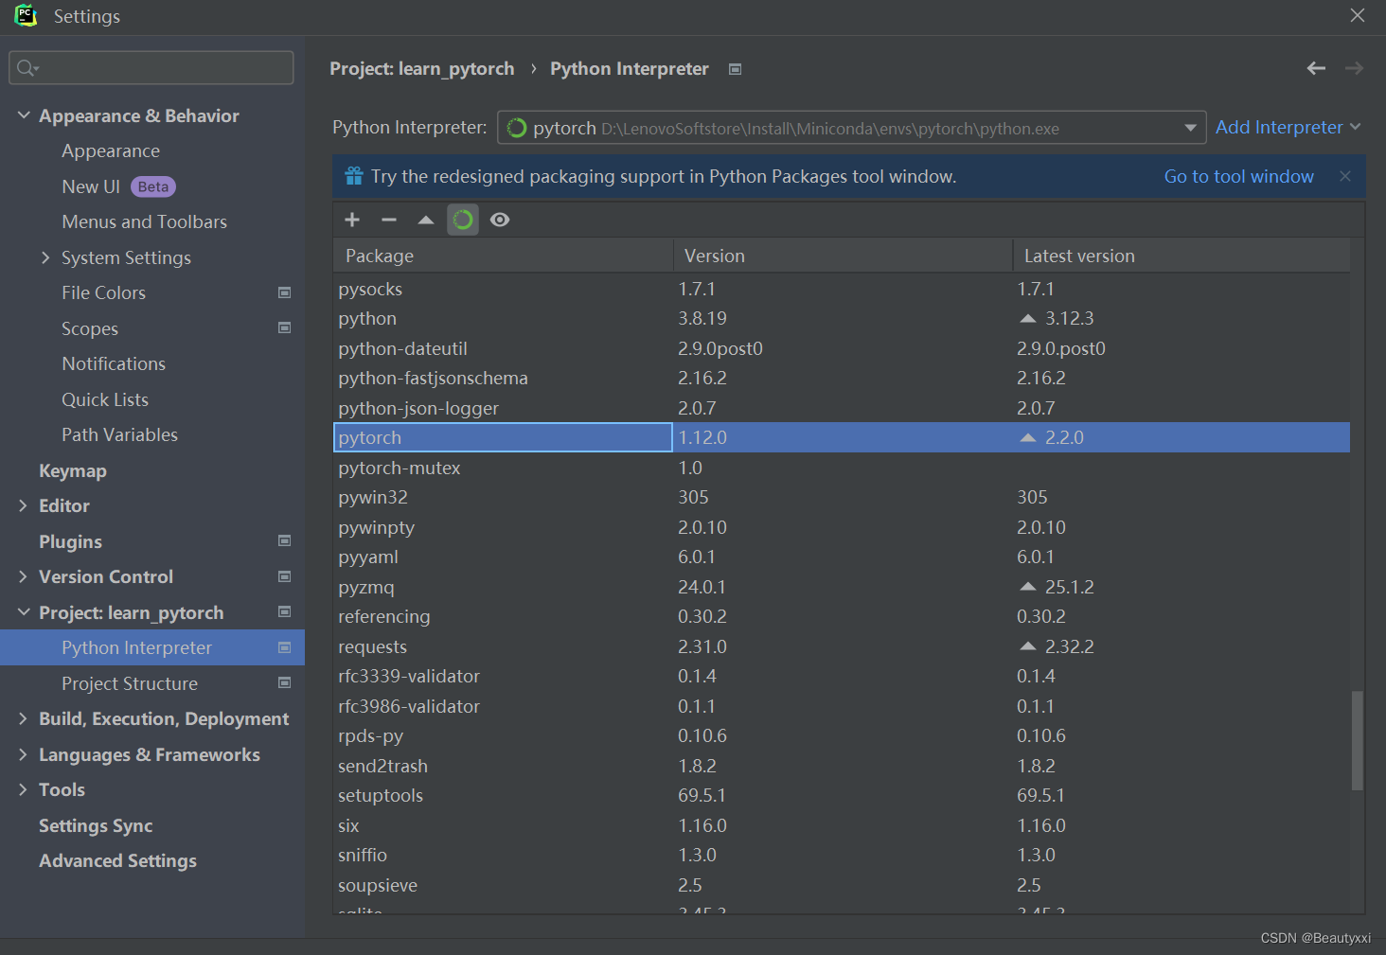The width and height of the screenshot is (1386, 955).
Task: Open Path Variables settings
Action: pos(119,434)
